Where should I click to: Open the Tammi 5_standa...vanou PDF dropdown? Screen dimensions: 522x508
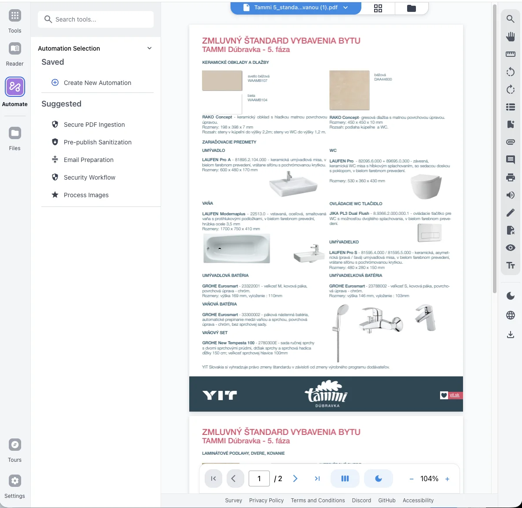(296, 7)
